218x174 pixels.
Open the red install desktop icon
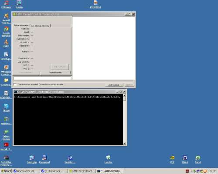tap(6, 147)
